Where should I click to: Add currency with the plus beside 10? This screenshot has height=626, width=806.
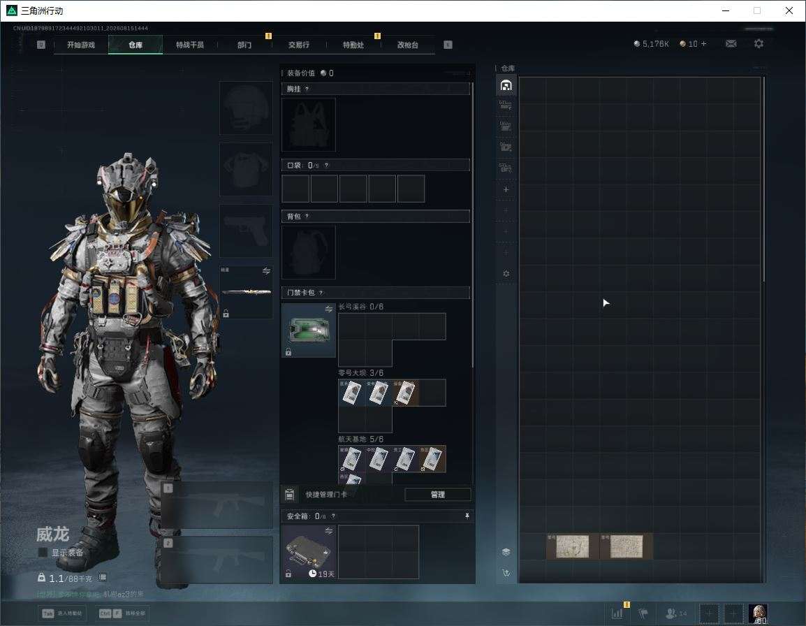704,44
